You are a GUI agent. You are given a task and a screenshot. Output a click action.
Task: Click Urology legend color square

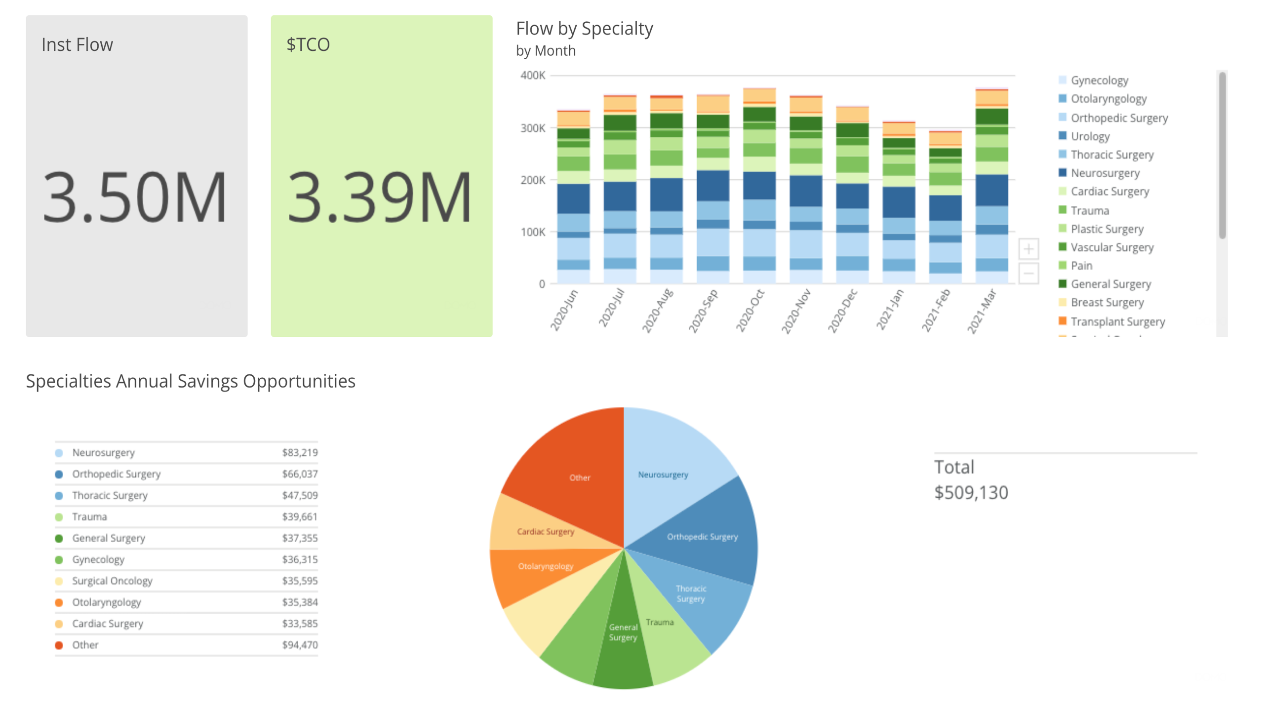tap(1063, 136)
